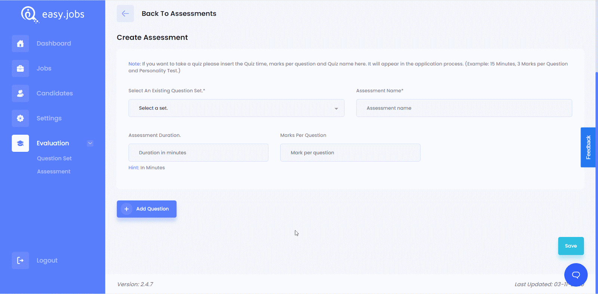Click the Candidates person icon
Screen dimensions: 598x294
click(20, 94)
